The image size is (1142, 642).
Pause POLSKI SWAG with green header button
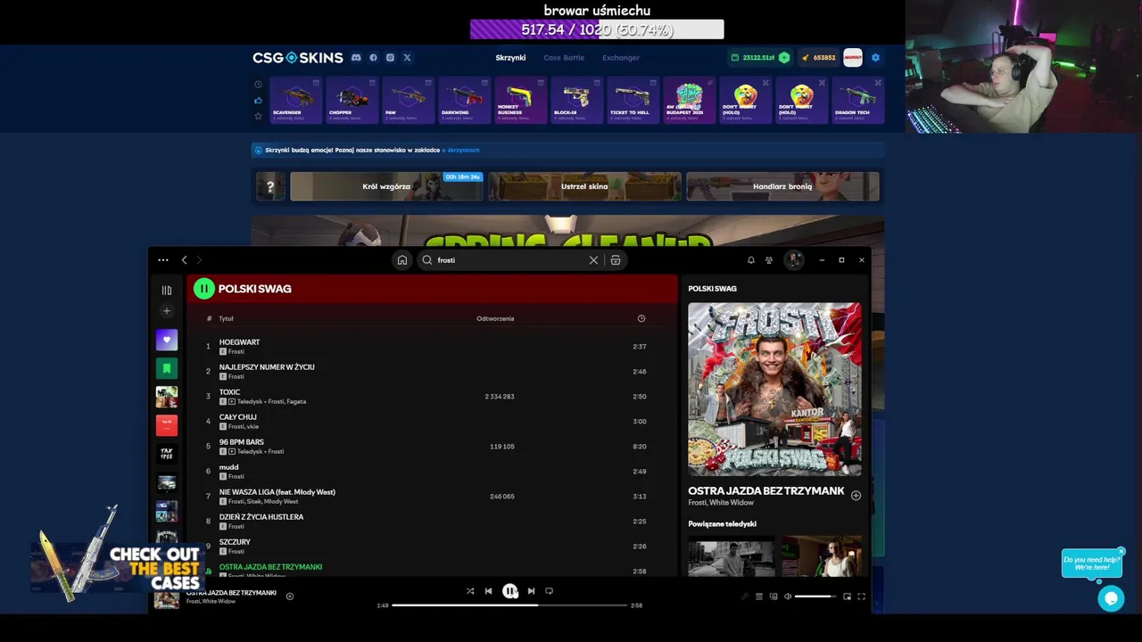pyautogui.click(x=204, y=288)
